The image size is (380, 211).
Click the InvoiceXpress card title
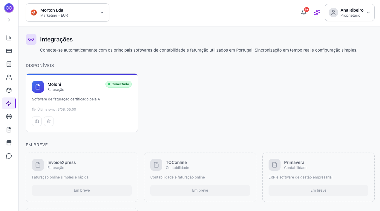click(62, 162)
